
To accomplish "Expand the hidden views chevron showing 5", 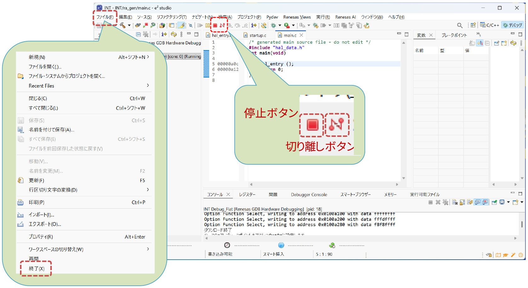I will [478, 34].
